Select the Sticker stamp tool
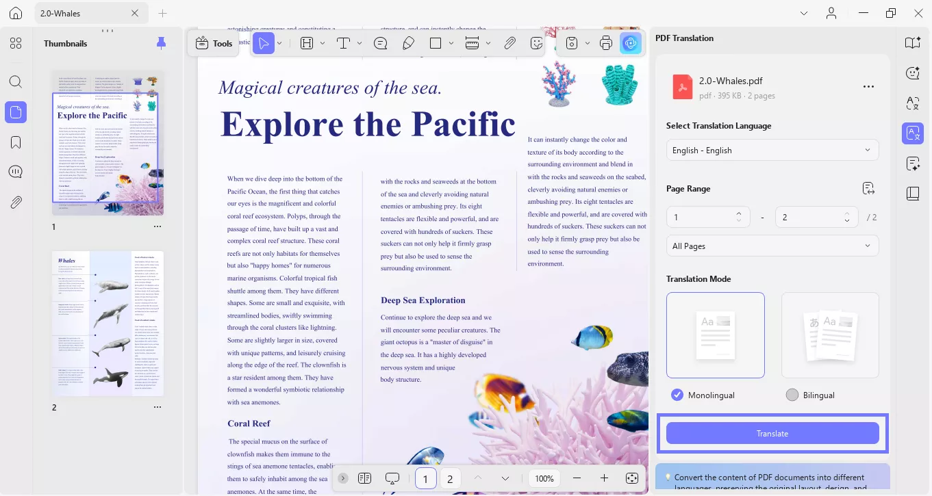This screenshot has height=496, width=932. [537, 42]
